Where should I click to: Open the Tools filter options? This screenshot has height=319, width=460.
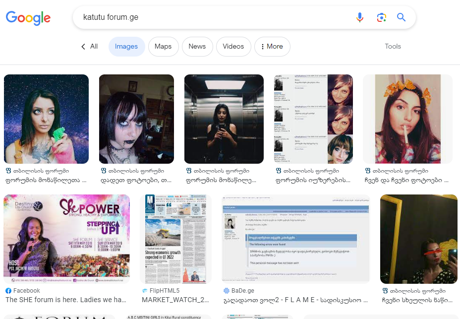[x=393, y=47]
